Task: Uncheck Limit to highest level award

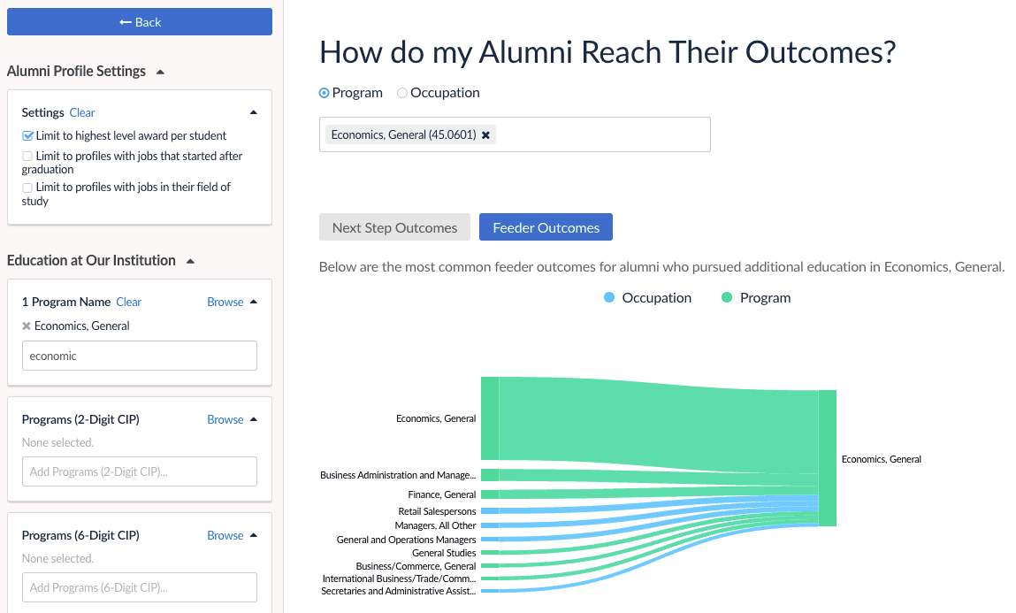Action: [x=27, y=136]
